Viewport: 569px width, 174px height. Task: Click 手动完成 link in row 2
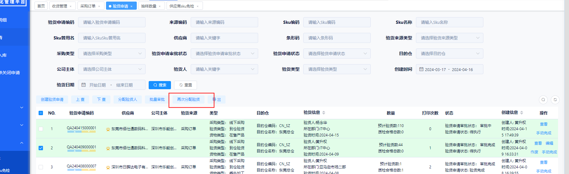[x=550, y=152]
